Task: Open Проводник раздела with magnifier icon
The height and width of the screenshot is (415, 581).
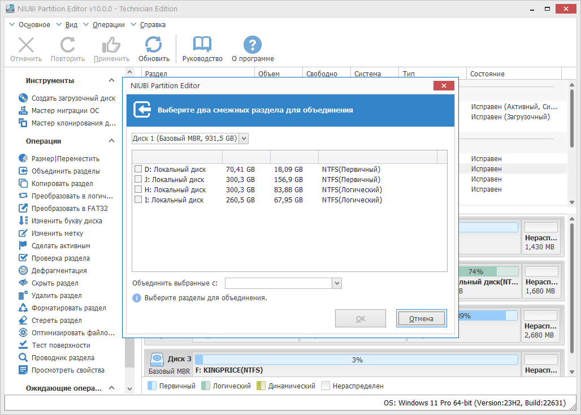Action: (x=56, y=357)
